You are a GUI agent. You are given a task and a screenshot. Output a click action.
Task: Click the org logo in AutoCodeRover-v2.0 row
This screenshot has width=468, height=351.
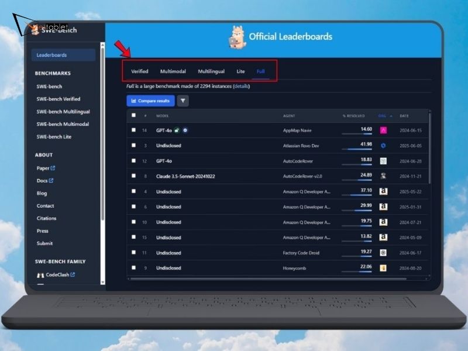[x=383, y=176]
